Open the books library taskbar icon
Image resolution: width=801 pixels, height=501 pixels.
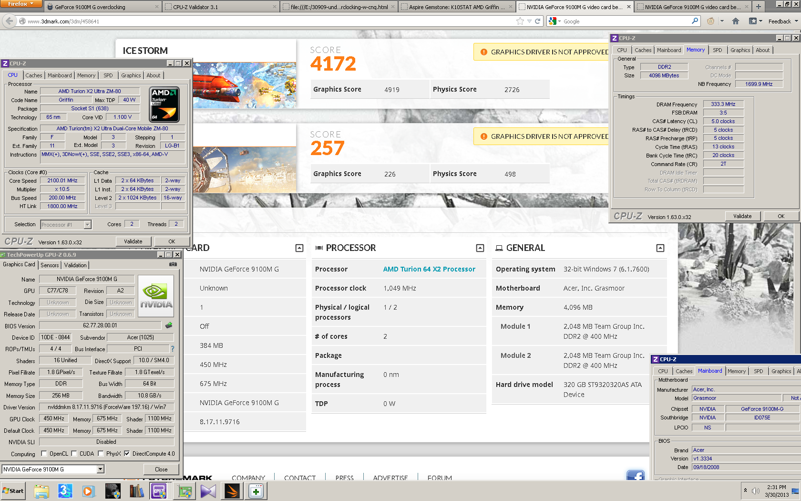136,491
